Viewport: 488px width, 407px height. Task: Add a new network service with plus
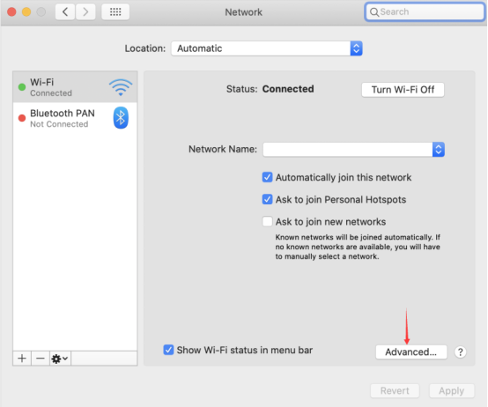coord(22,359)
